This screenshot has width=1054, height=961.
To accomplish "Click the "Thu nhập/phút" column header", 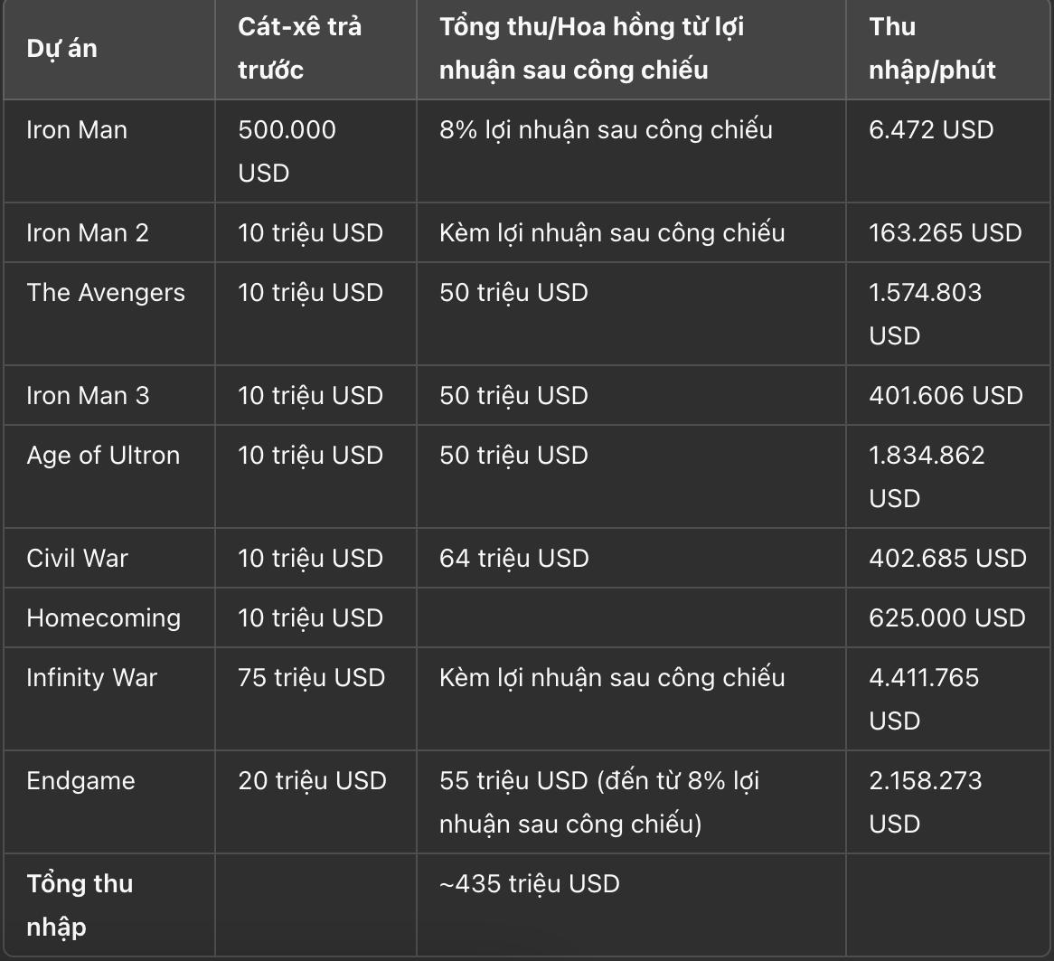I will 932,48.
